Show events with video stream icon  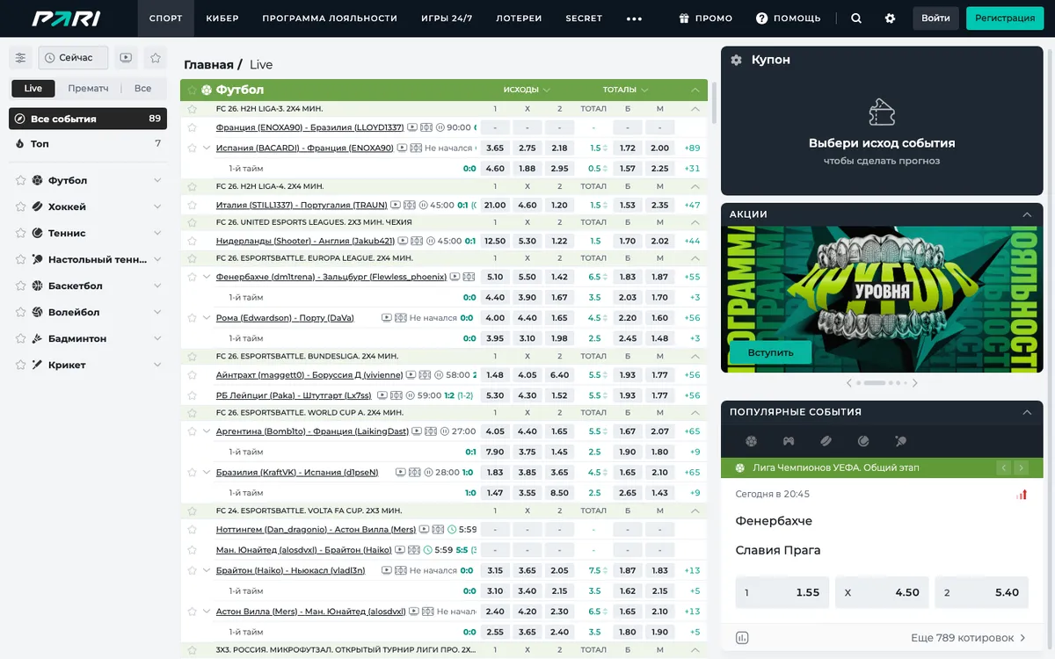click(127, 58)
